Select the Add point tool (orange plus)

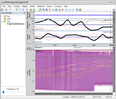point(50,10)
